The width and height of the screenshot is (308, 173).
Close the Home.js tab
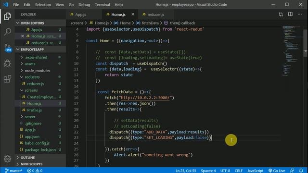coord(133,14)
